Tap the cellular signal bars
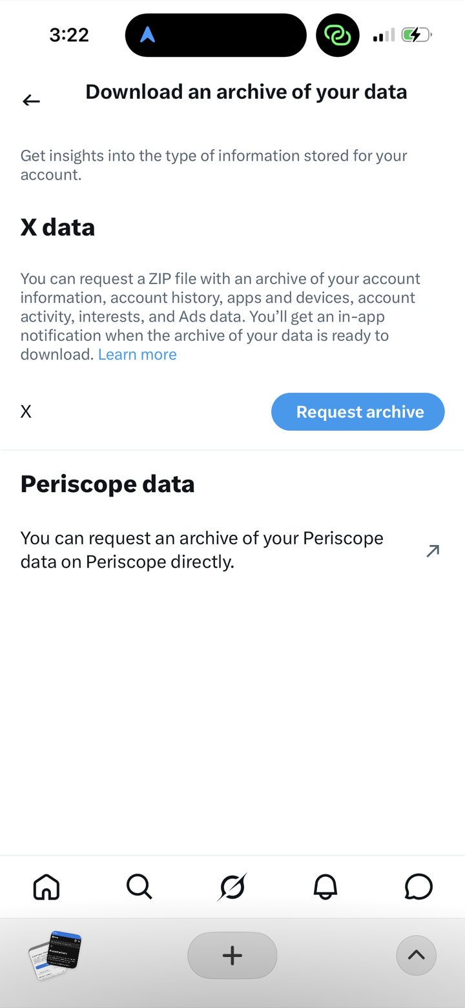The height and width of the screenshot is (1008, 465). [x=384, y=35]
